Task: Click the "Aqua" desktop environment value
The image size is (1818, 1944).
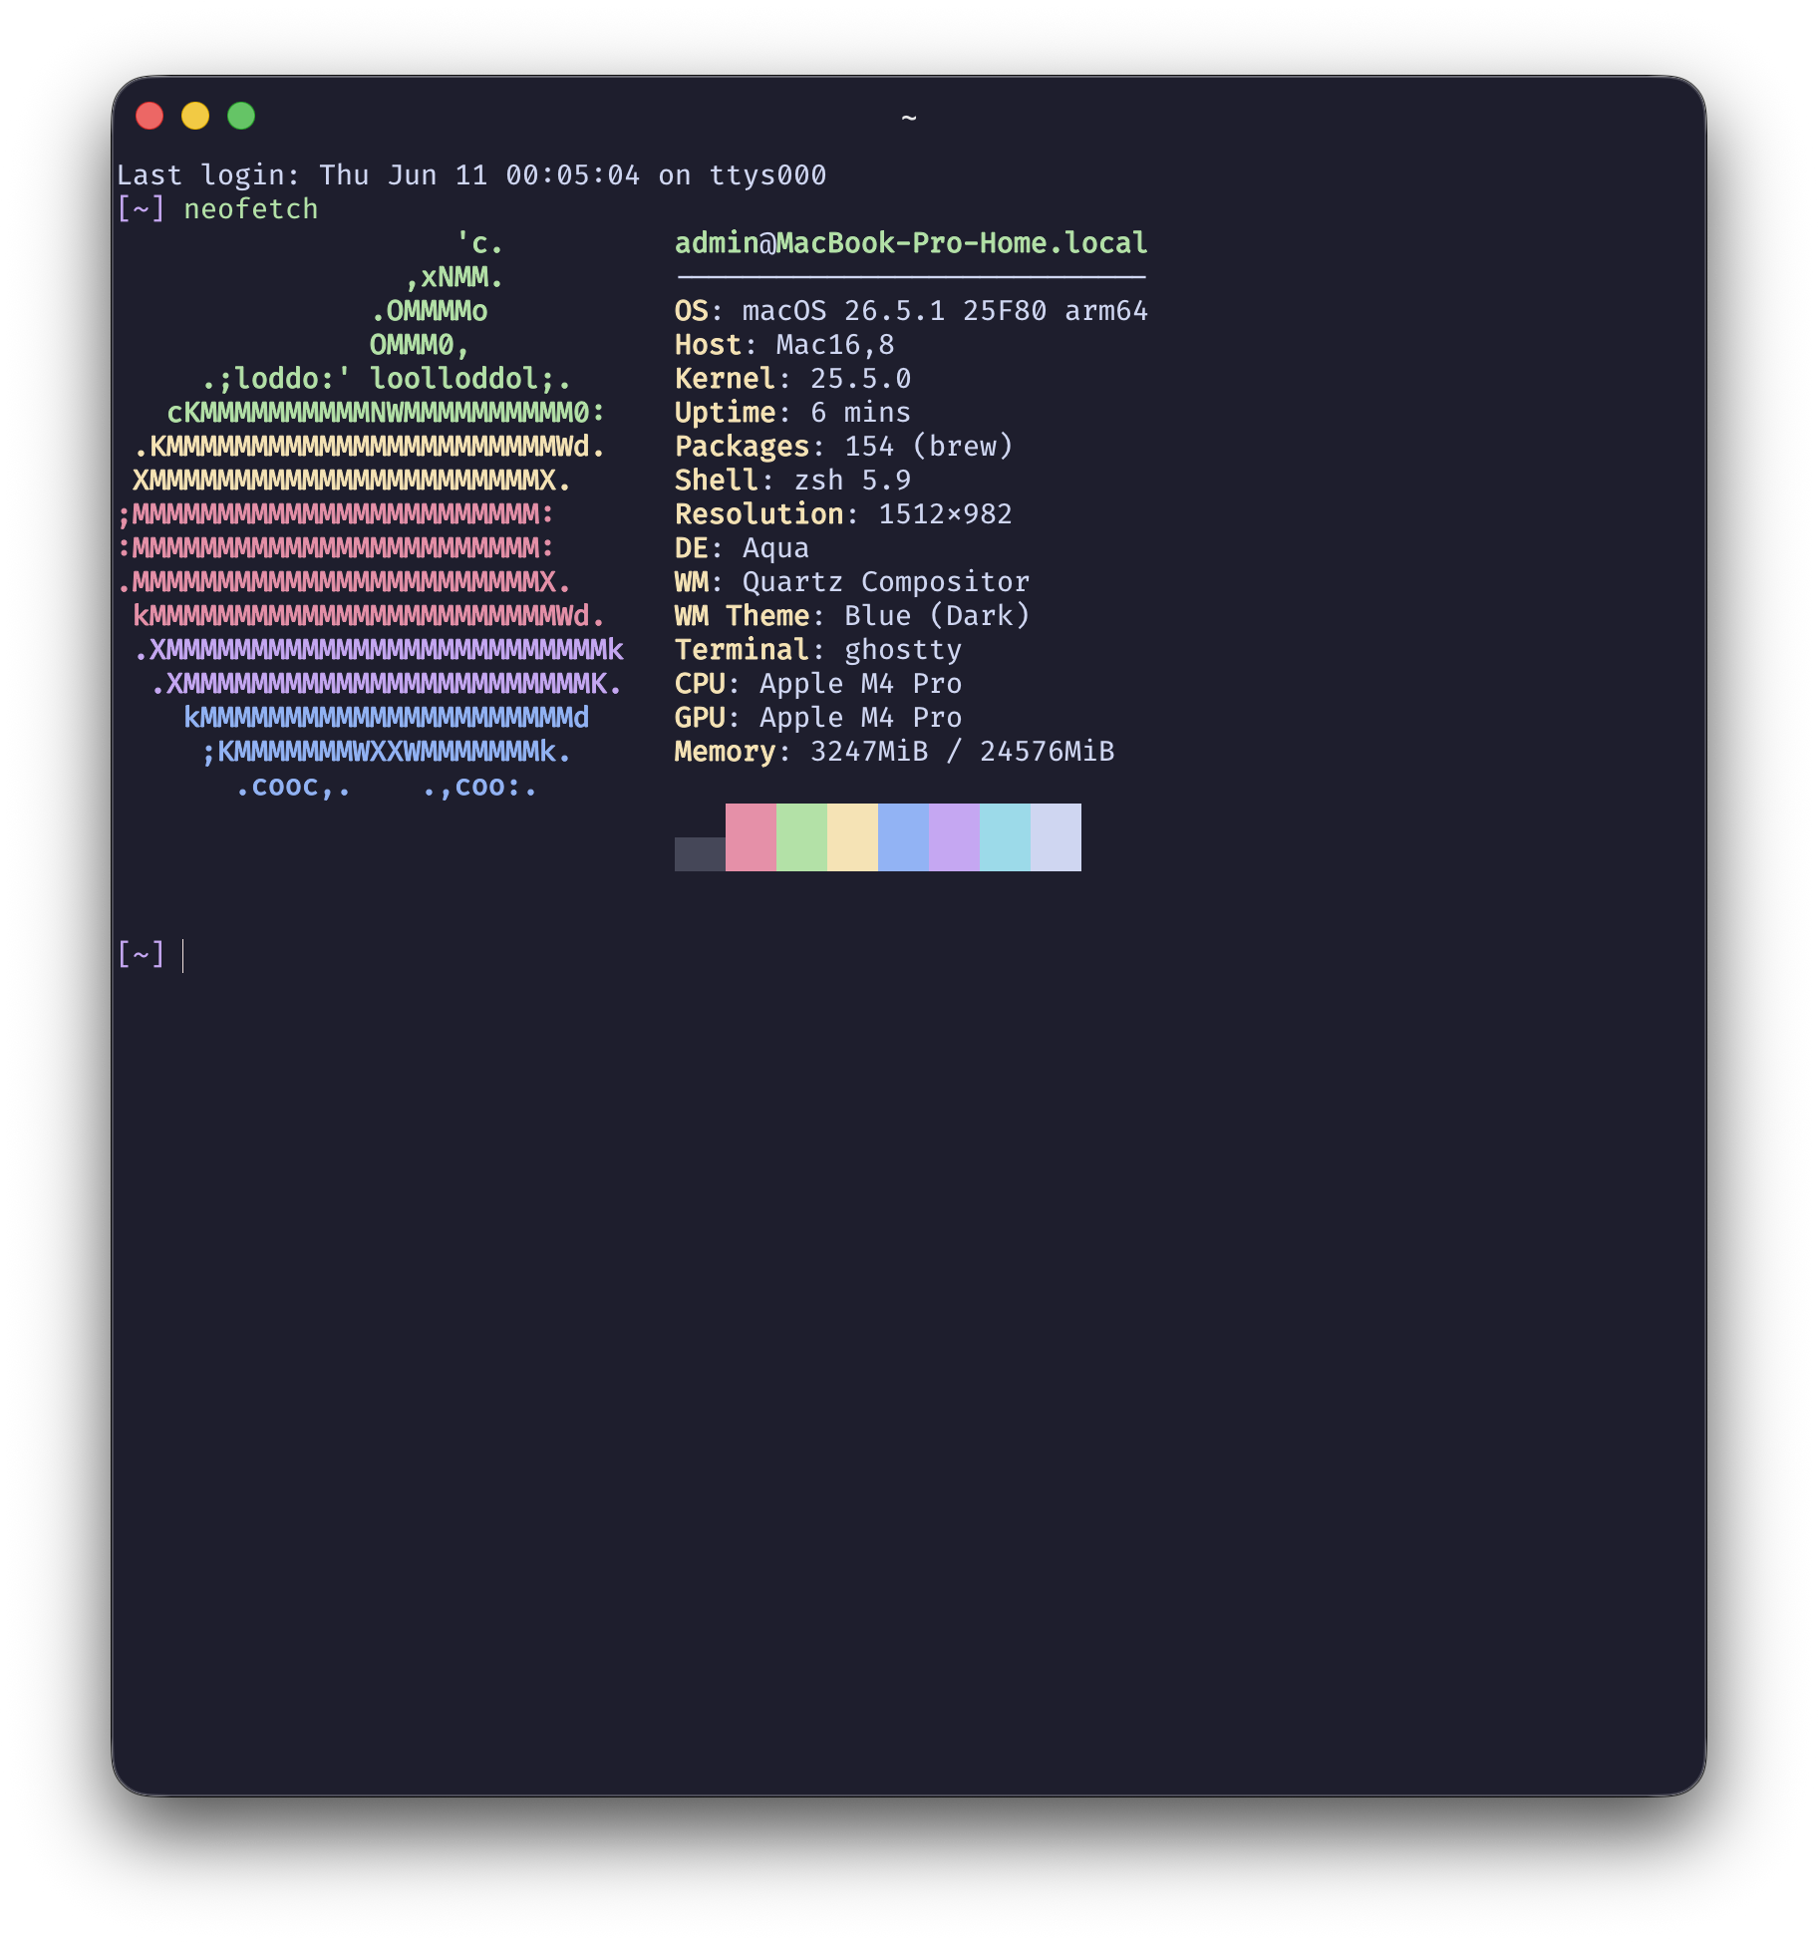Action: [x=775, y=548]
